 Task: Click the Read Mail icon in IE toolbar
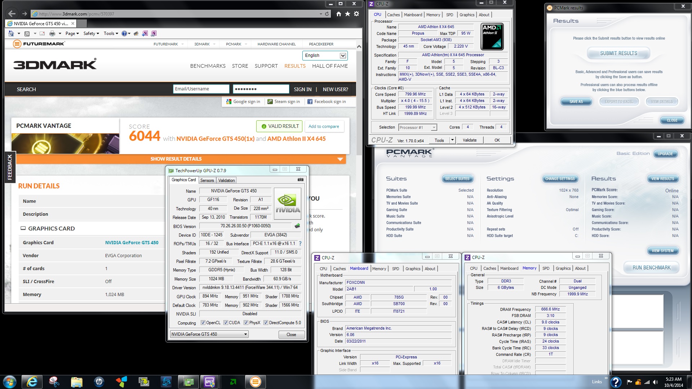click(42, 33)
